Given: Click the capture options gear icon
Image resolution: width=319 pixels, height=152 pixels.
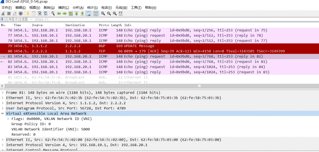Looking at the screenshot, I should coord(21,13).
